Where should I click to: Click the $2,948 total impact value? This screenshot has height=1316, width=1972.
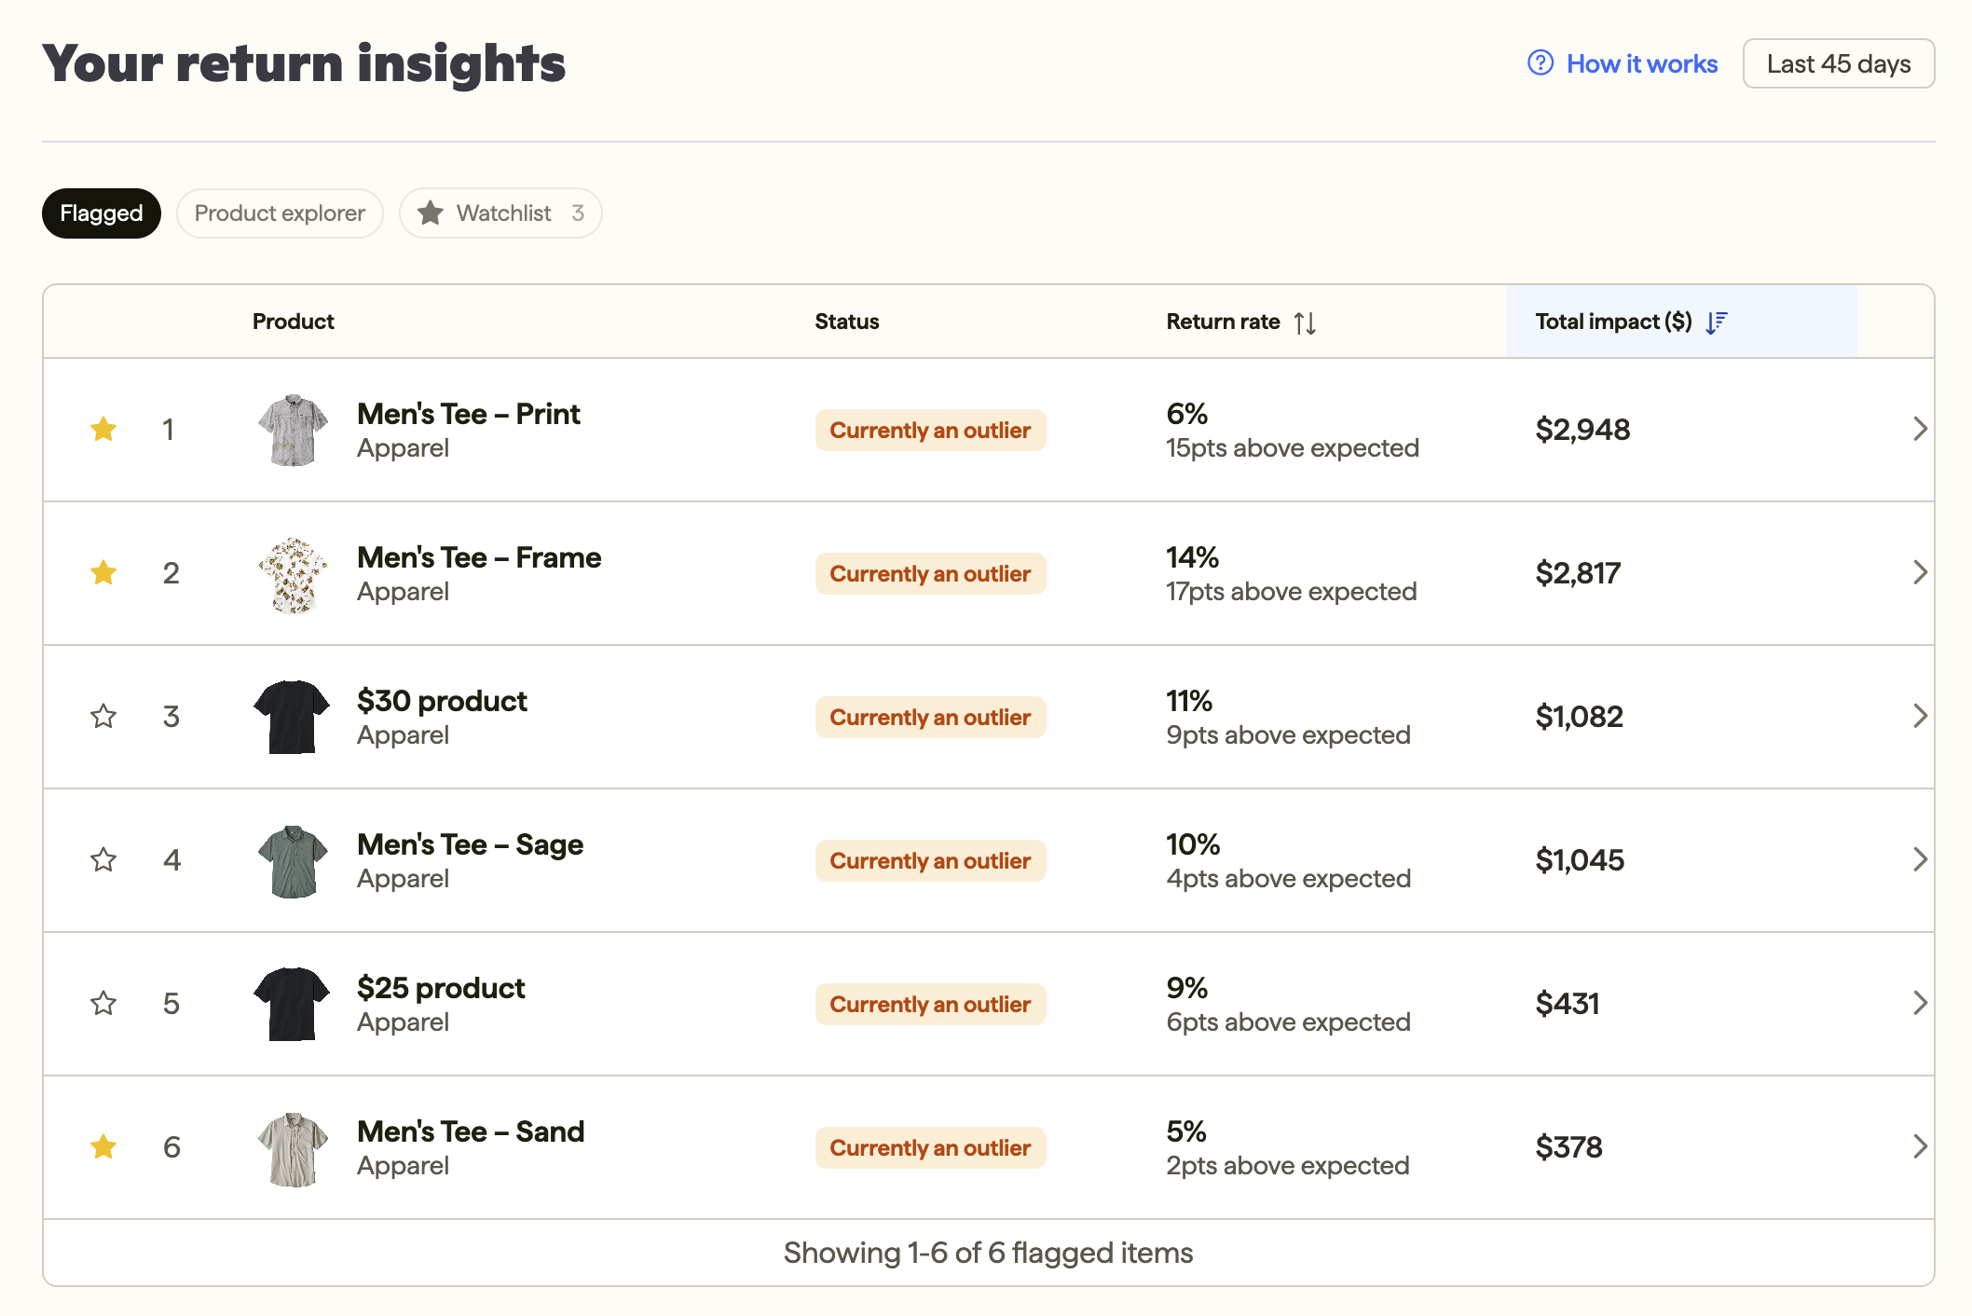pyautogui.click(x=1582, y=430)
